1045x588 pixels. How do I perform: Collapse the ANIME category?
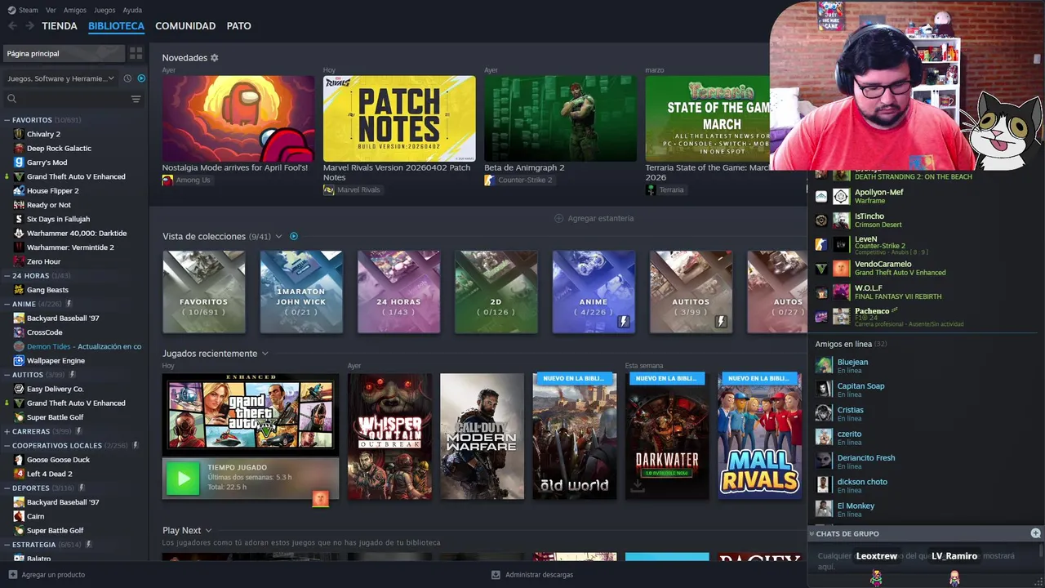(x=7, y=304)
